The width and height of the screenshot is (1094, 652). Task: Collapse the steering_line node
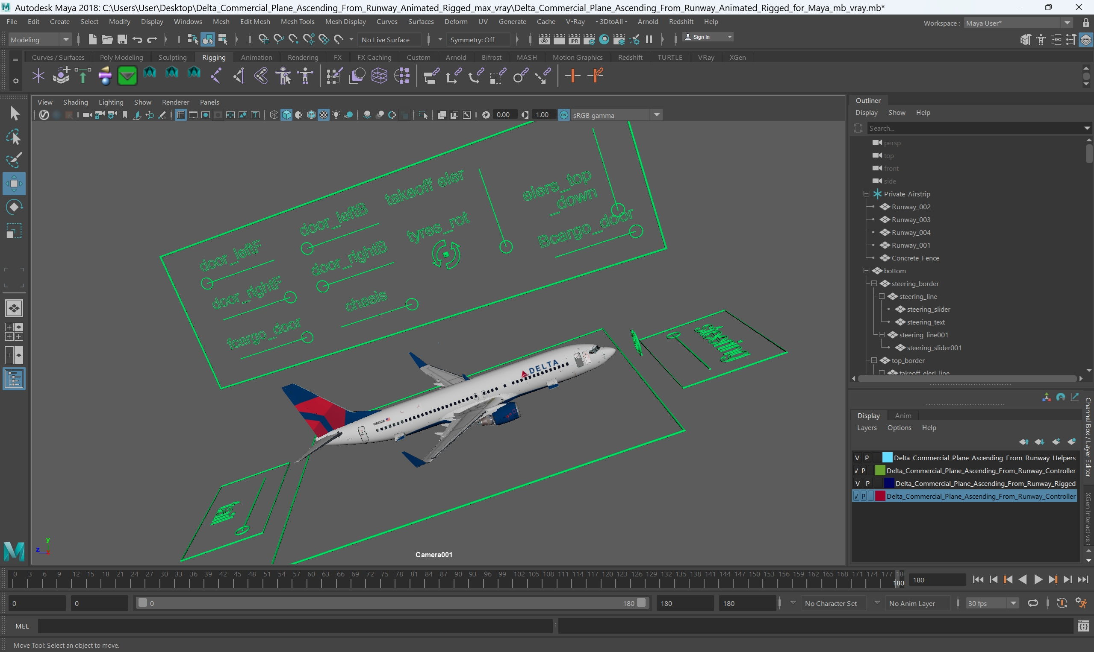pyautogui.click(x=882, y=296)
